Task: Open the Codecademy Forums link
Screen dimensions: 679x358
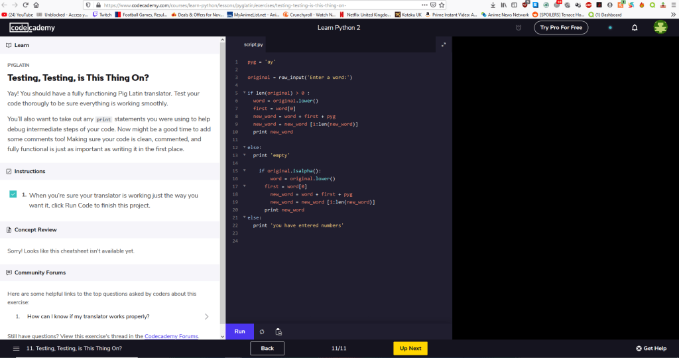Action: click(x=171, y=336)
